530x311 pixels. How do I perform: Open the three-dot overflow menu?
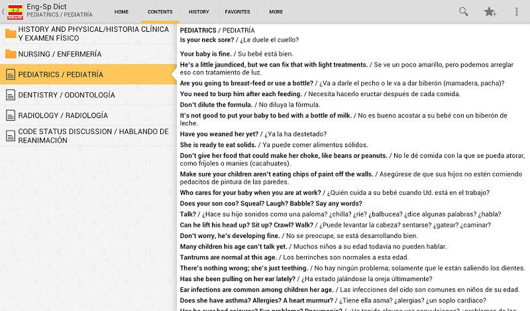point(517,11)
